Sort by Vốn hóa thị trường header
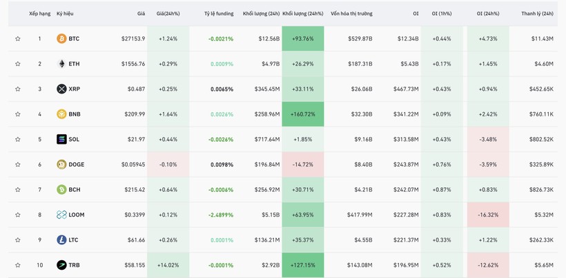Image resolution: width=566 pixels, height=278 pixels. point(351,14)
